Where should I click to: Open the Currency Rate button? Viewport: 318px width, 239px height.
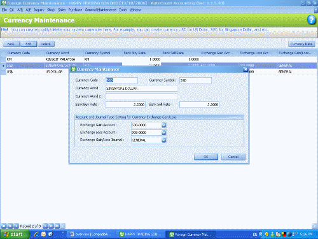click(301, 44)
